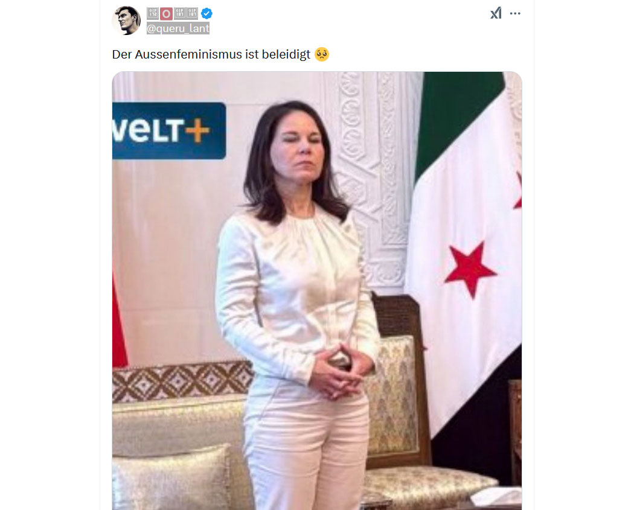Viewport: 634px width, 510px height.
Task: Click the blue verified checkmark badge
Action: (207, 14)
